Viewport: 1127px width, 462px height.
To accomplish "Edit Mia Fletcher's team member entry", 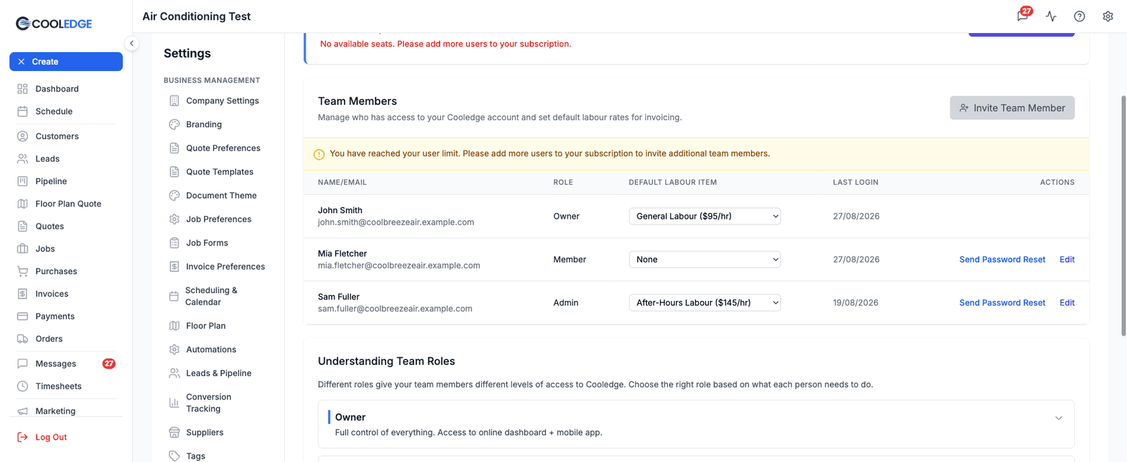I will (1066, 259).
